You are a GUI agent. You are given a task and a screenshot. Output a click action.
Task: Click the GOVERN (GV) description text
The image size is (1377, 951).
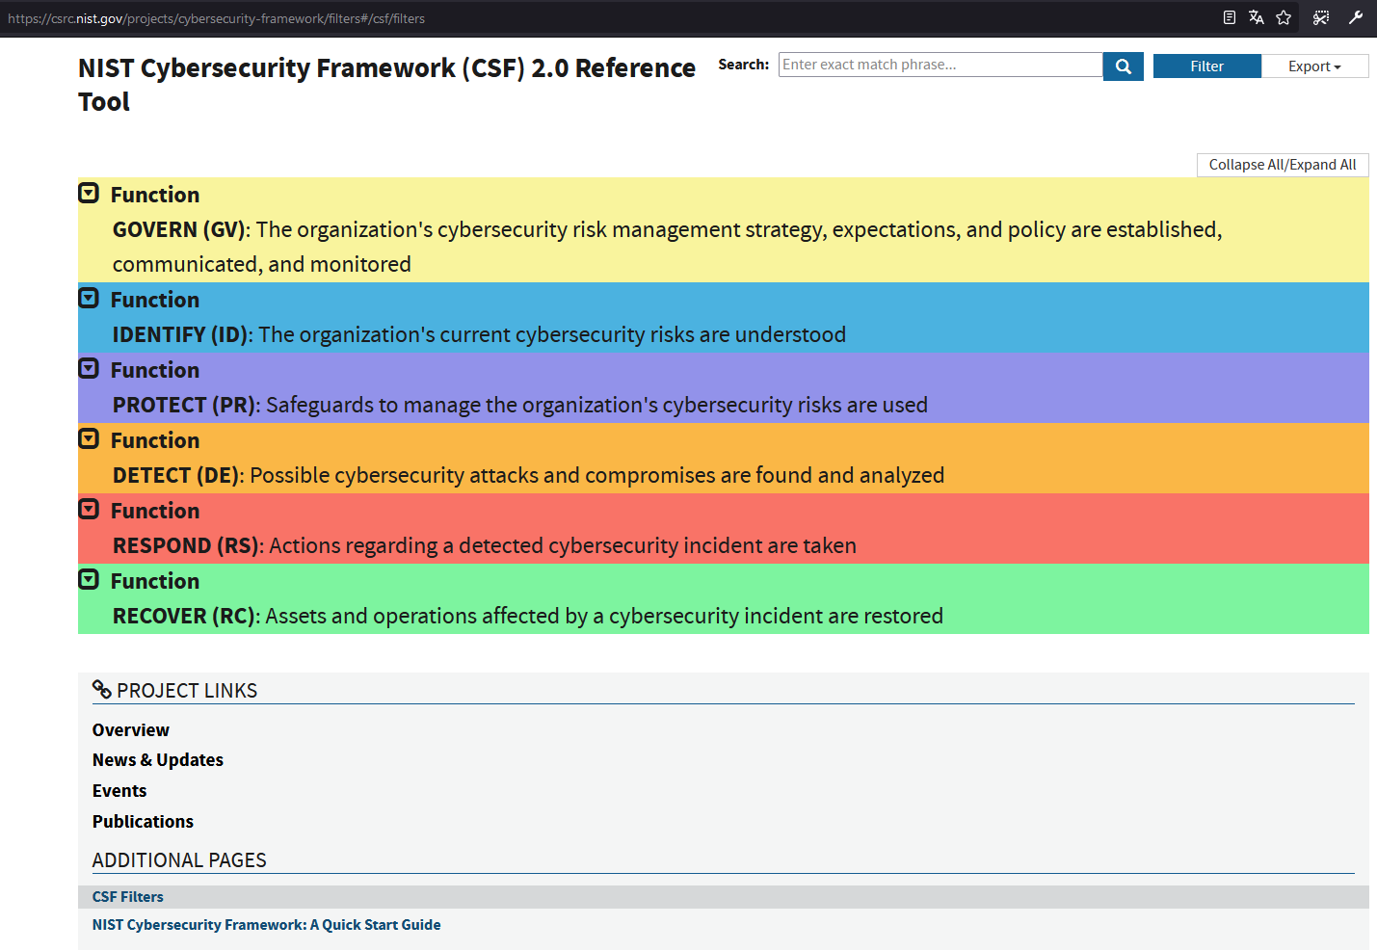click(x=667, y=247)
